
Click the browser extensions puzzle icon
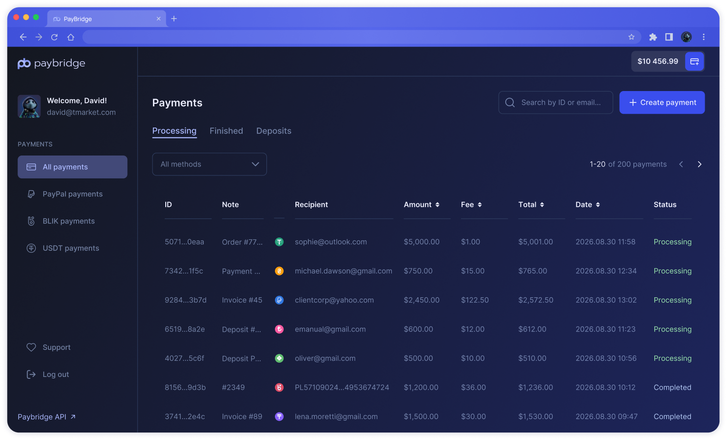coord(653,37)
